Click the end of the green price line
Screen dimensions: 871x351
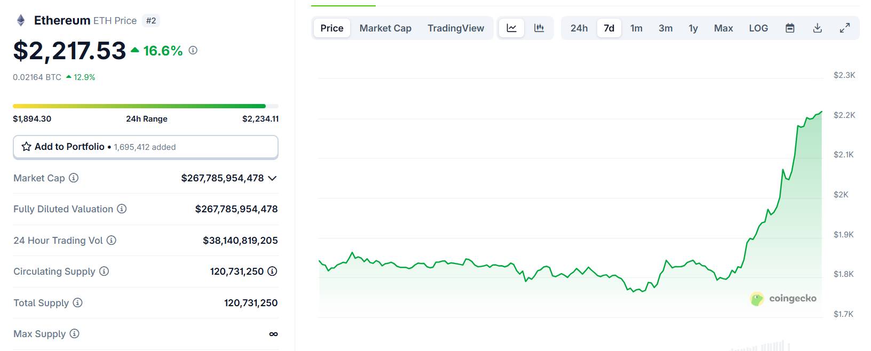pyautogui.click(x=821, y=112)
